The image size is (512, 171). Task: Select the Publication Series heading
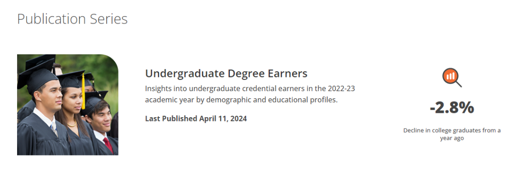point(72,19)
